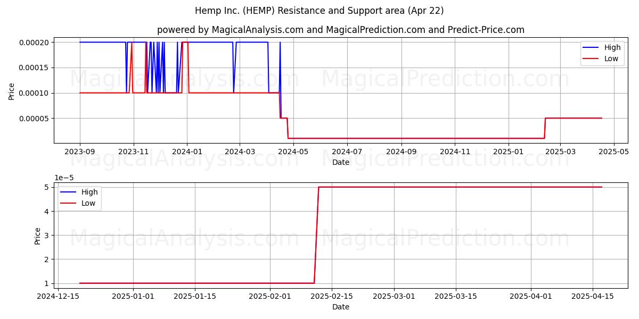Click the 2025-01-01 x-axis tick label

133,296
